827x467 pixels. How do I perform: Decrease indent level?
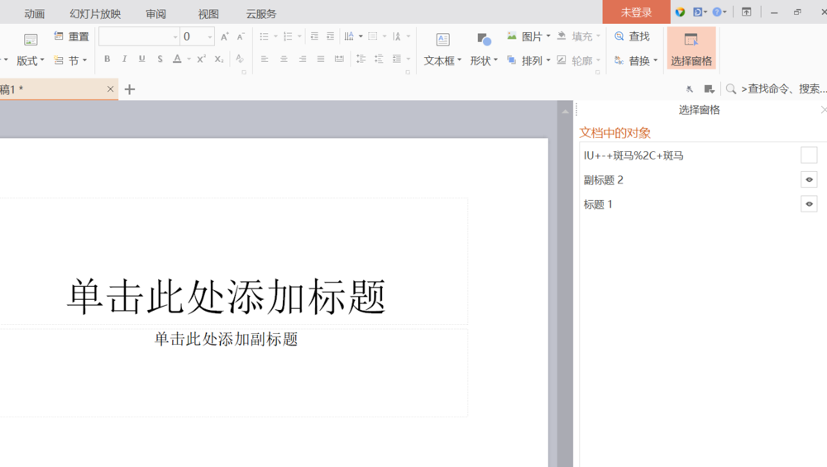314,36
